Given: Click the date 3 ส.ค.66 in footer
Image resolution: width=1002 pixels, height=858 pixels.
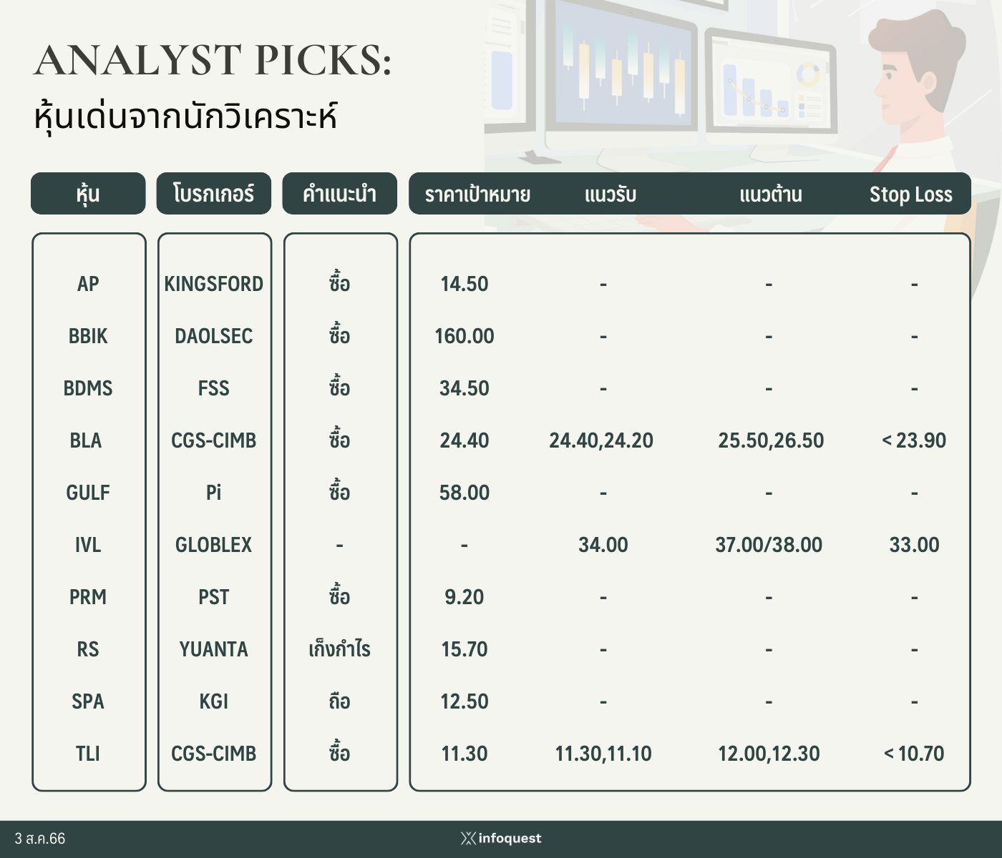Looking at the screenshot, I should pyautogui.click(x=40, y=839).
